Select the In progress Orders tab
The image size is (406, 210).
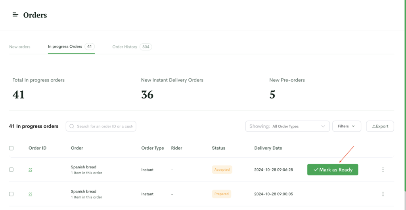[x=71, y=47]
